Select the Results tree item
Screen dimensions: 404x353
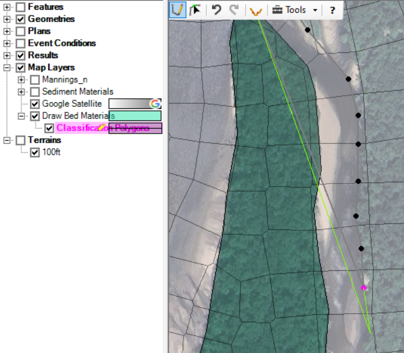click(x=43, y=55)
